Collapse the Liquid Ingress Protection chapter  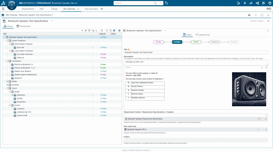[10, 51]
